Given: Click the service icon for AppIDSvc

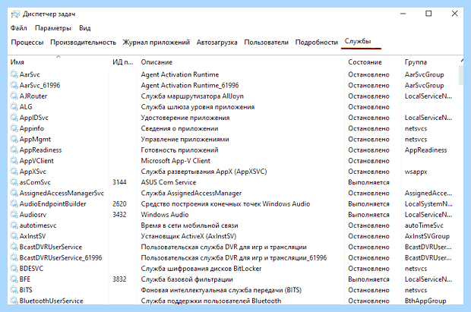Looking at the screenshot, I should [14, 118].
